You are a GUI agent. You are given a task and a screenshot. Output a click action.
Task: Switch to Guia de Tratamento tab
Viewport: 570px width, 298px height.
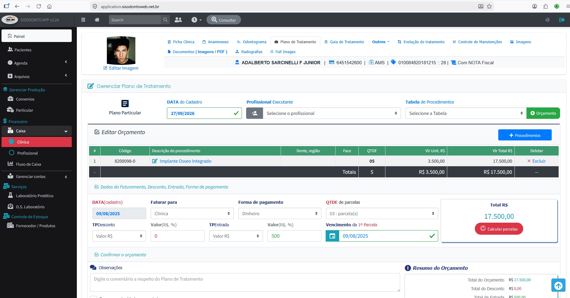point(344,42)
